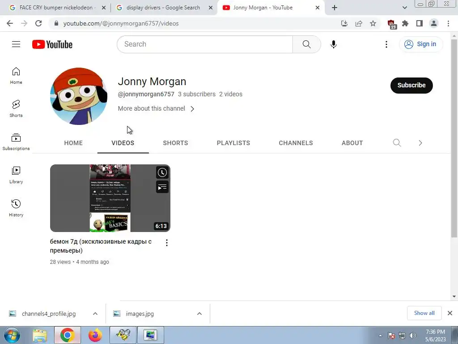Open channels4_profile.jpg downloaded file

49,314
